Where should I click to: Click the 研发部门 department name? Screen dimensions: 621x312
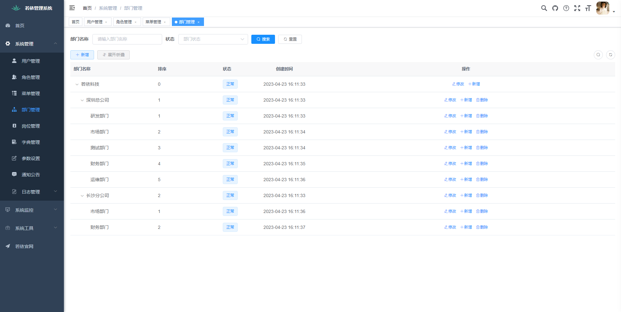pyautogui.click(x=100, y=116)
